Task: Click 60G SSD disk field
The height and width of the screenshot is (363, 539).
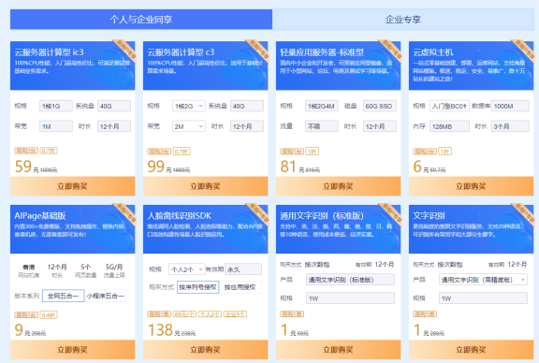Action: pos(380,106)
